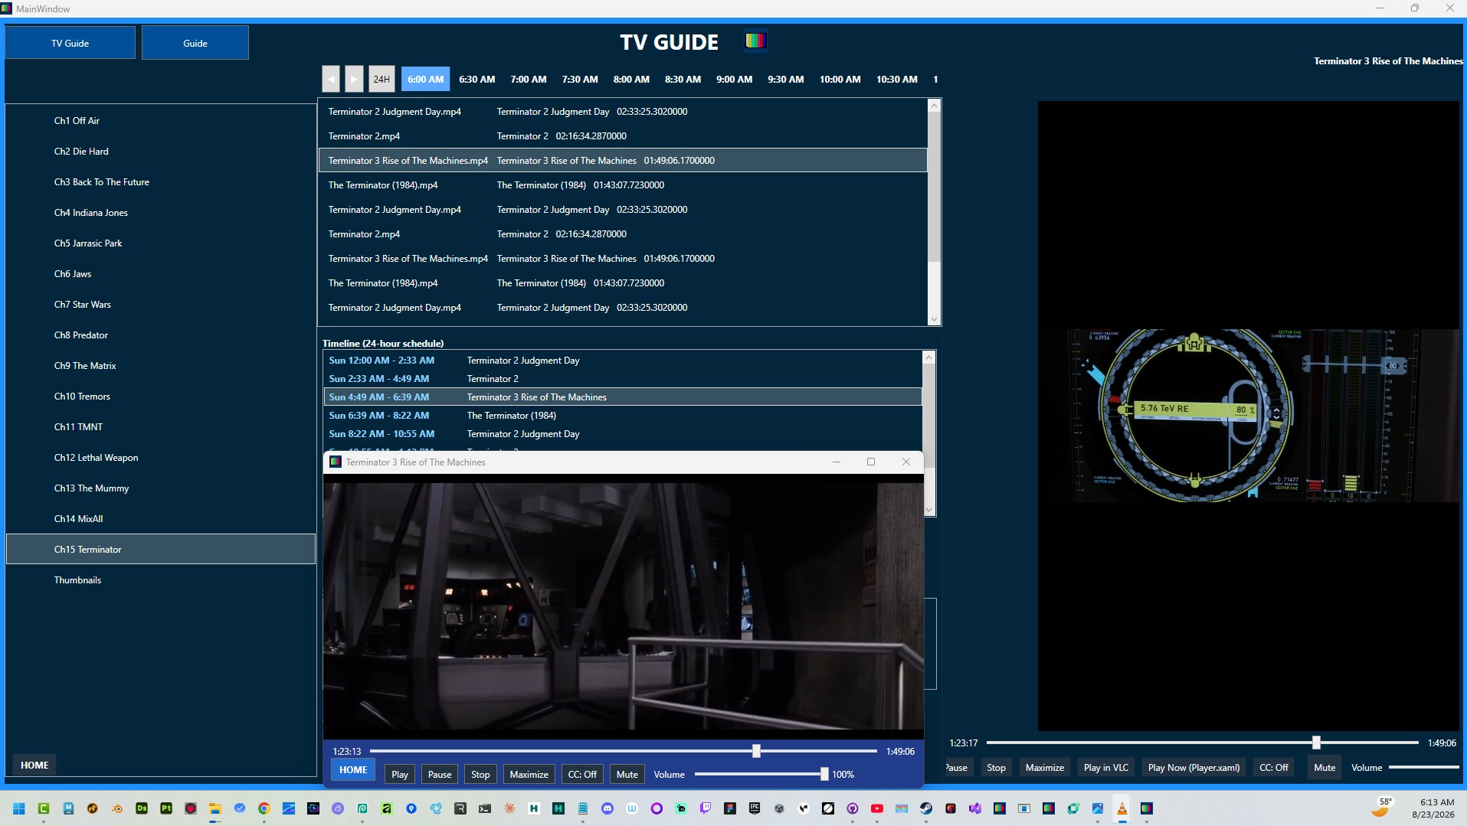Click the blue HOME button in popup player
The height and width of the screenshot is (826, 1467).
point(353,769)
